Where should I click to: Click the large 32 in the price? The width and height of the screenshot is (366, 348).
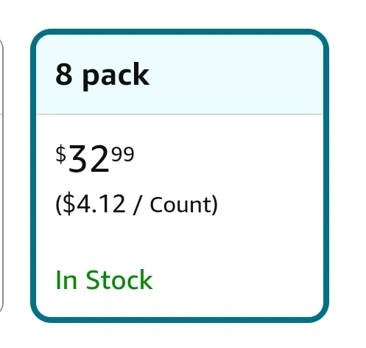(88, 159)
